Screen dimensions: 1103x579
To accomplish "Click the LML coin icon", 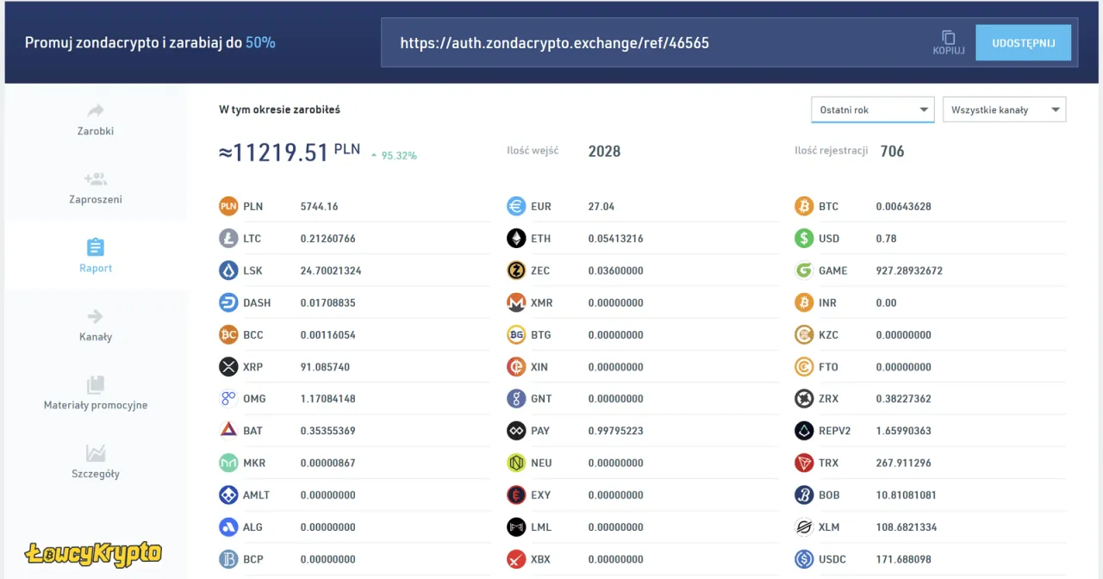I will (x=516, y=527).
